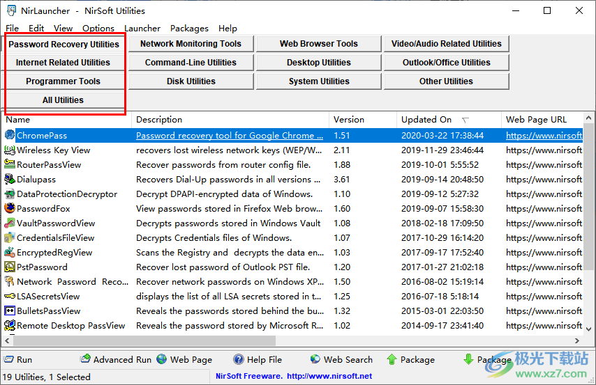
Task: Sort by the Version column header
Action: (x=363, y=120)
